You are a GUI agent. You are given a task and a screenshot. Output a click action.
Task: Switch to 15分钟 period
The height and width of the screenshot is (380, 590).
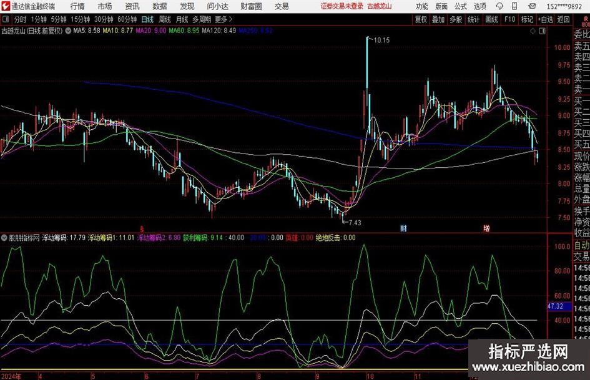click(81, 19)
